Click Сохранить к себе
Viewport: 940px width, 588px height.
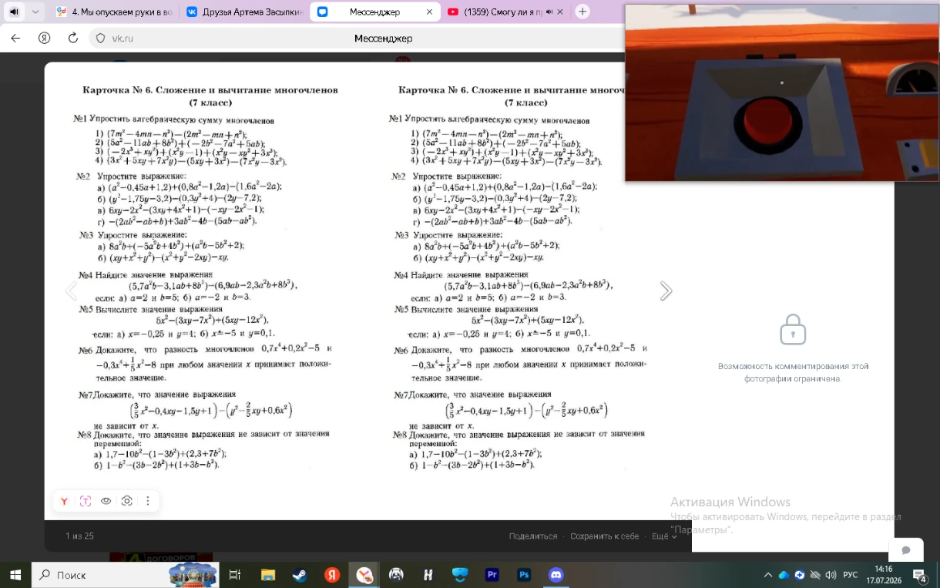tap(605, 536)
